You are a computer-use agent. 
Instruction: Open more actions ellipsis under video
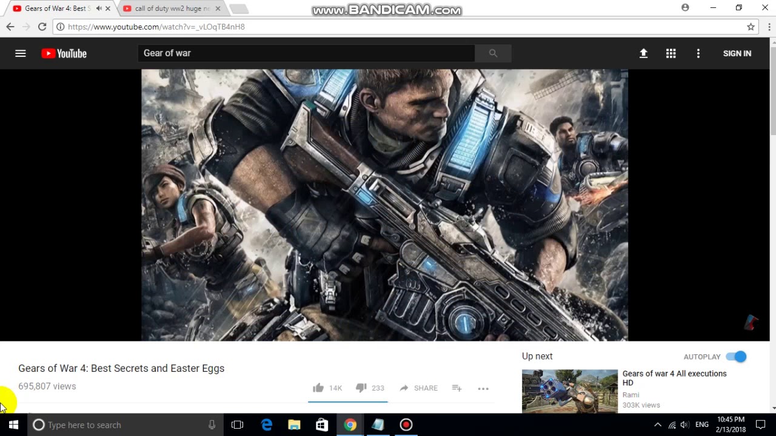483,388
